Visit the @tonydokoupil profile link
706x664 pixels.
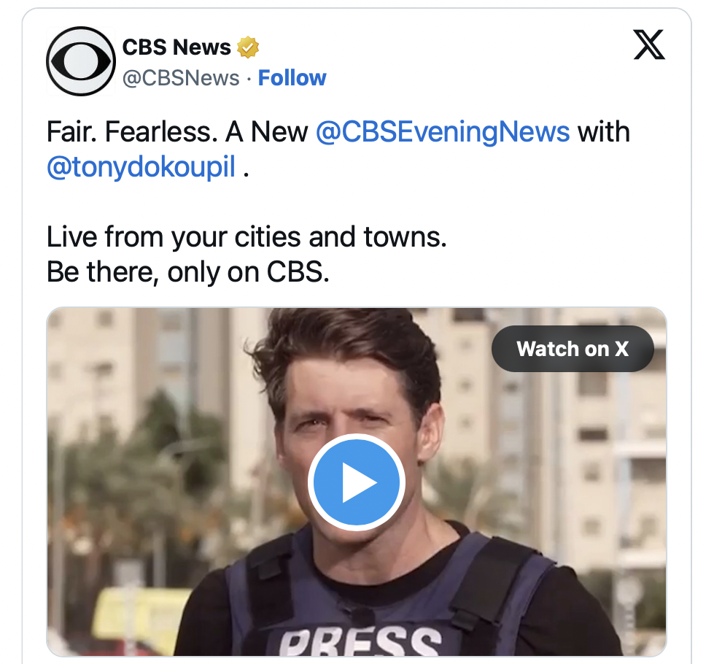(141, 166)
